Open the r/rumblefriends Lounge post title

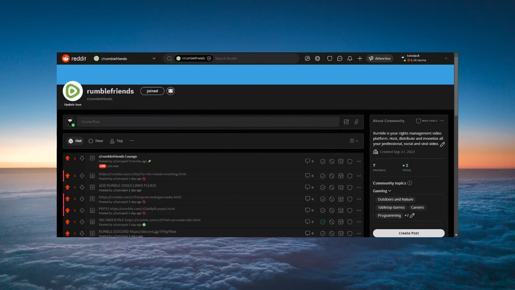click(x=118, y=156)
